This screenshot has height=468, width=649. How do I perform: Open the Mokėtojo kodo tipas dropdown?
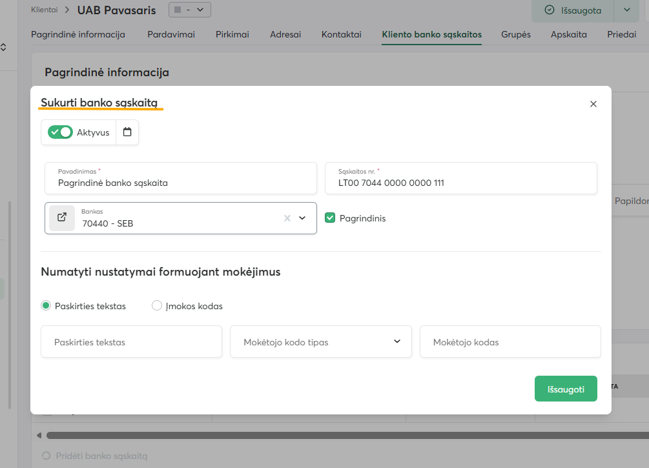(321, 342)
